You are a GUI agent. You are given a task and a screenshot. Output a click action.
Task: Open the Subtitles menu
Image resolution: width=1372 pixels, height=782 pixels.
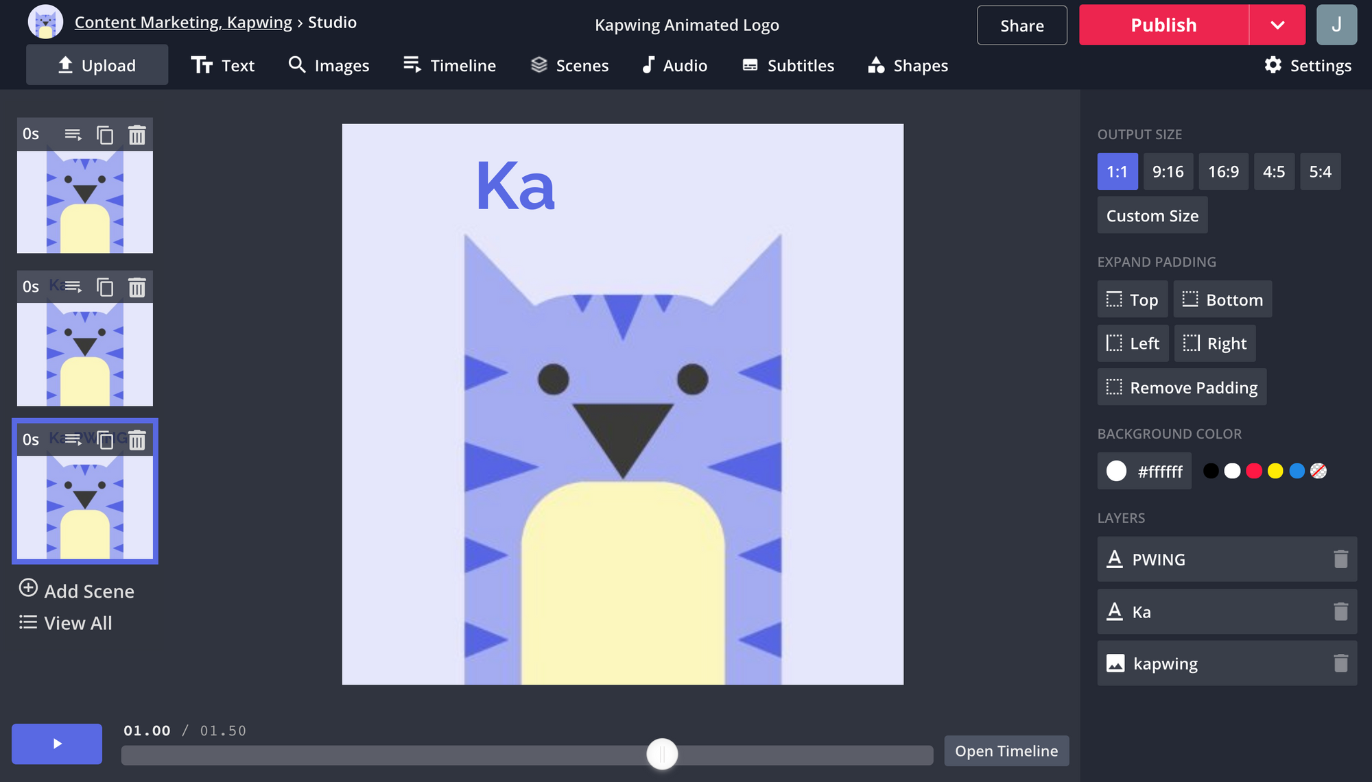[788, 66]
